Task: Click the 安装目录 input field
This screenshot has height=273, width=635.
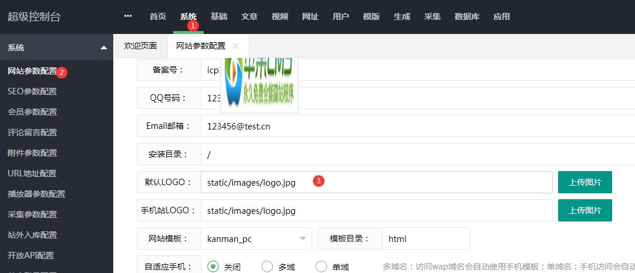Action: [x=417, y=155]
